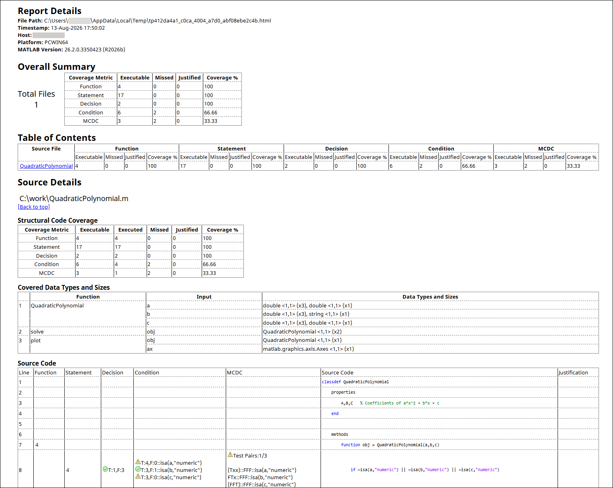
Task: Select MATLAB version 26.2.0.3350423 (R2026b)
Action: tap(95, 50)
